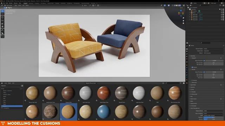Open the Look dropdown
The width and height of the screenshot is (225, 126).
213,115
